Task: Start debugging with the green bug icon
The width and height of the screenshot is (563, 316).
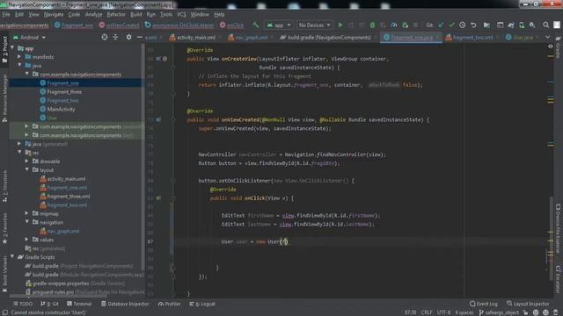Action: (372, 25)
